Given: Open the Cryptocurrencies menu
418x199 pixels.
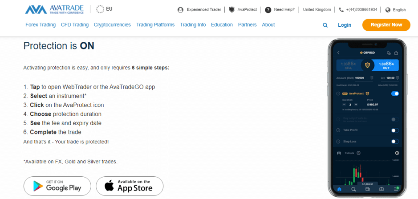Looking at the screenshot, I should (x=112, y=25).
